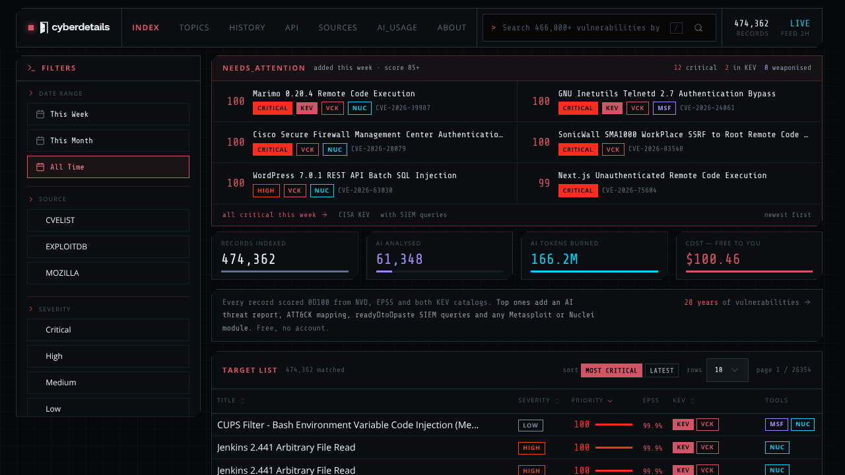This screenshot has height=475, width=845.
Task: Click the KEV badge on Marimo 0.20.4
Action: coord(306,108)
